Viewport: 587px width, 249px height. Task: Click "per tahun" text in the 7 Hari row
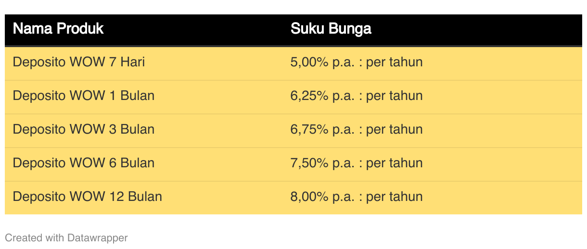(395, 62)
